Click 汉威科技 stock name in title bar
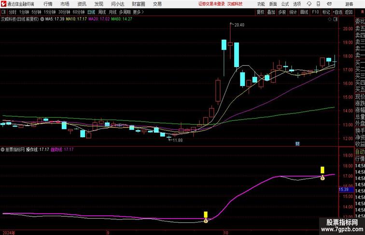The width and height of the screenshot is (365, 235). [235, 4]
